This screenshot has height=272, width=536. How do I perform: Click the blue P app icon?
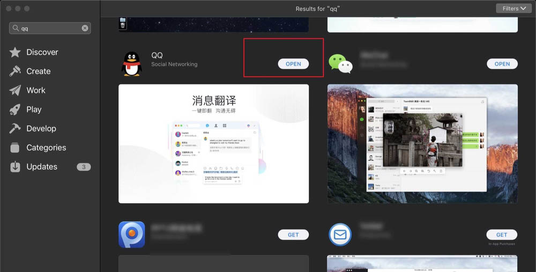point(132,234)
